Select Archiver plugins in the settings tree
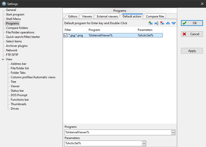Viewport: 206px width, 147px height. click(17, 46)
